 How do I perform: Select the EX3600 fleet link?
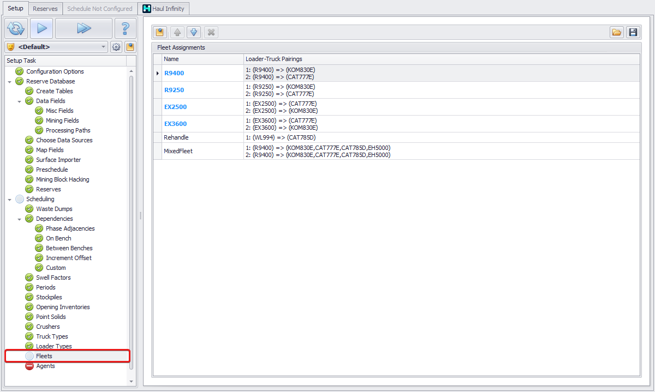click(175, 124)
